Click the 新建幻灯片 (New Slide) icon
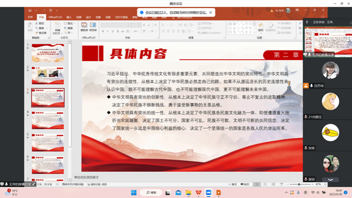 coord(58,25)
